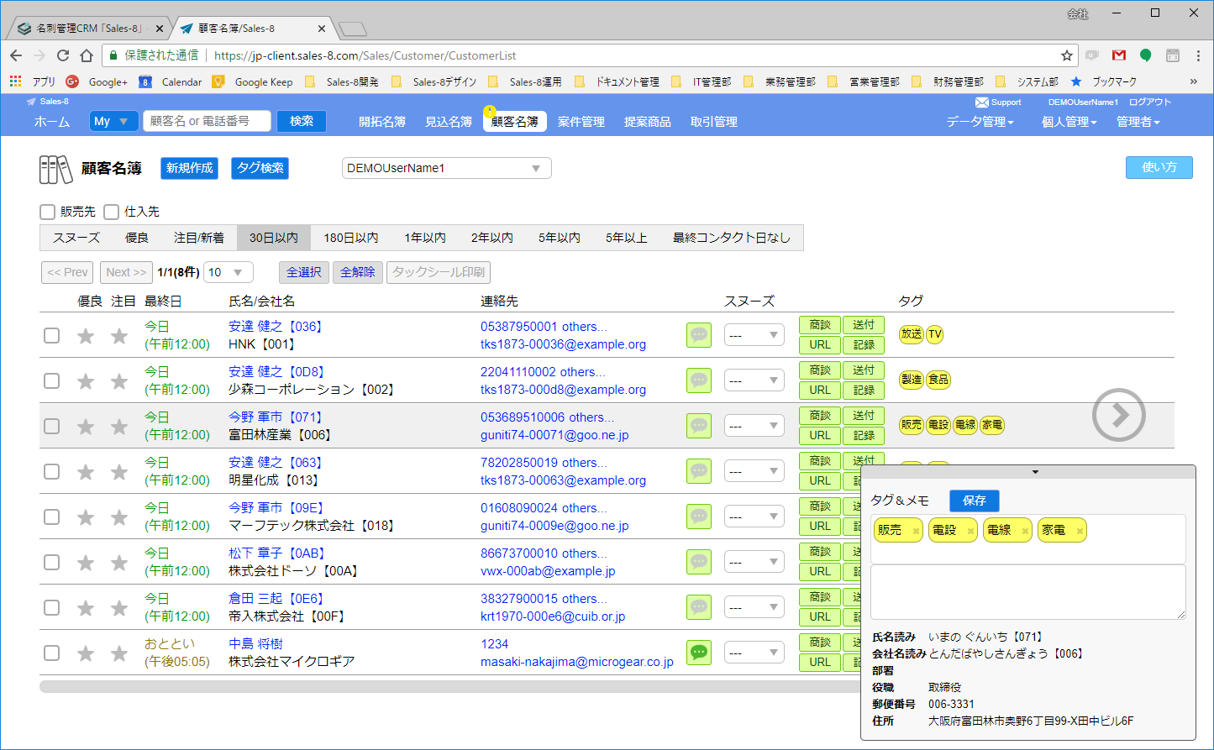Open DEMOUserName1 user dropdown
This screenshot has width=1214, height=750.
446,168
